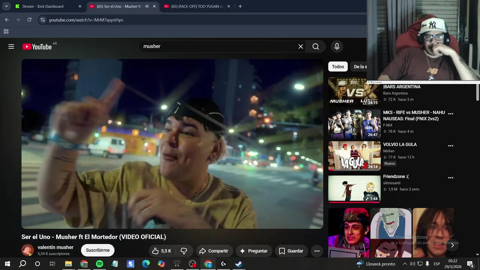The width and height of the screenshot is (480, 270).
Task: Open the Preguntar AI button
Action: coord(253,251)
